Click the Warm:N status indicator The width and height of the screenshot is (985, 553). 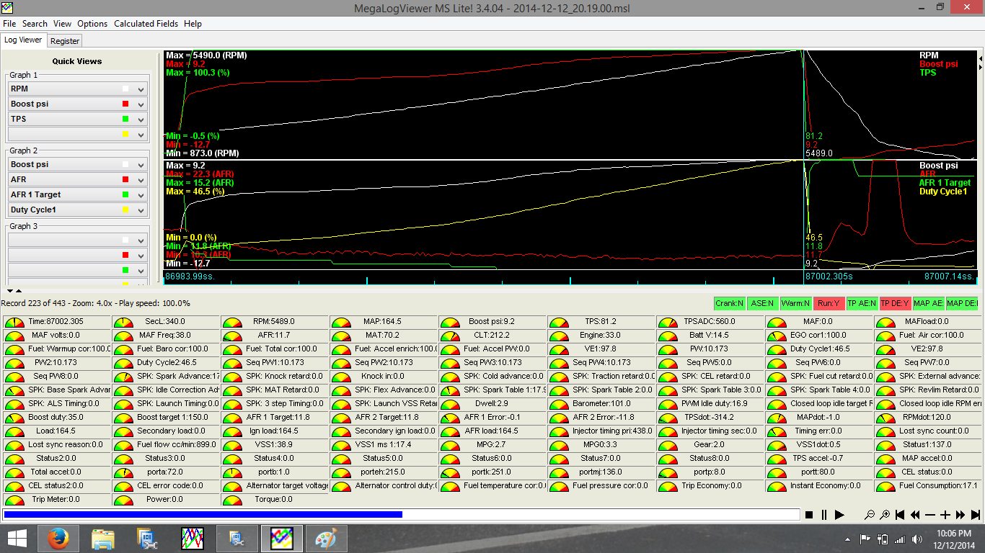(796, 304)
